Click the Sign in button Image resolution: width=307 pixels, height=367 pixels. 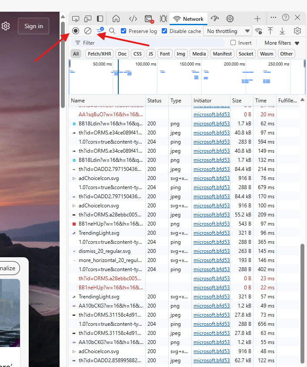point(33,26)
